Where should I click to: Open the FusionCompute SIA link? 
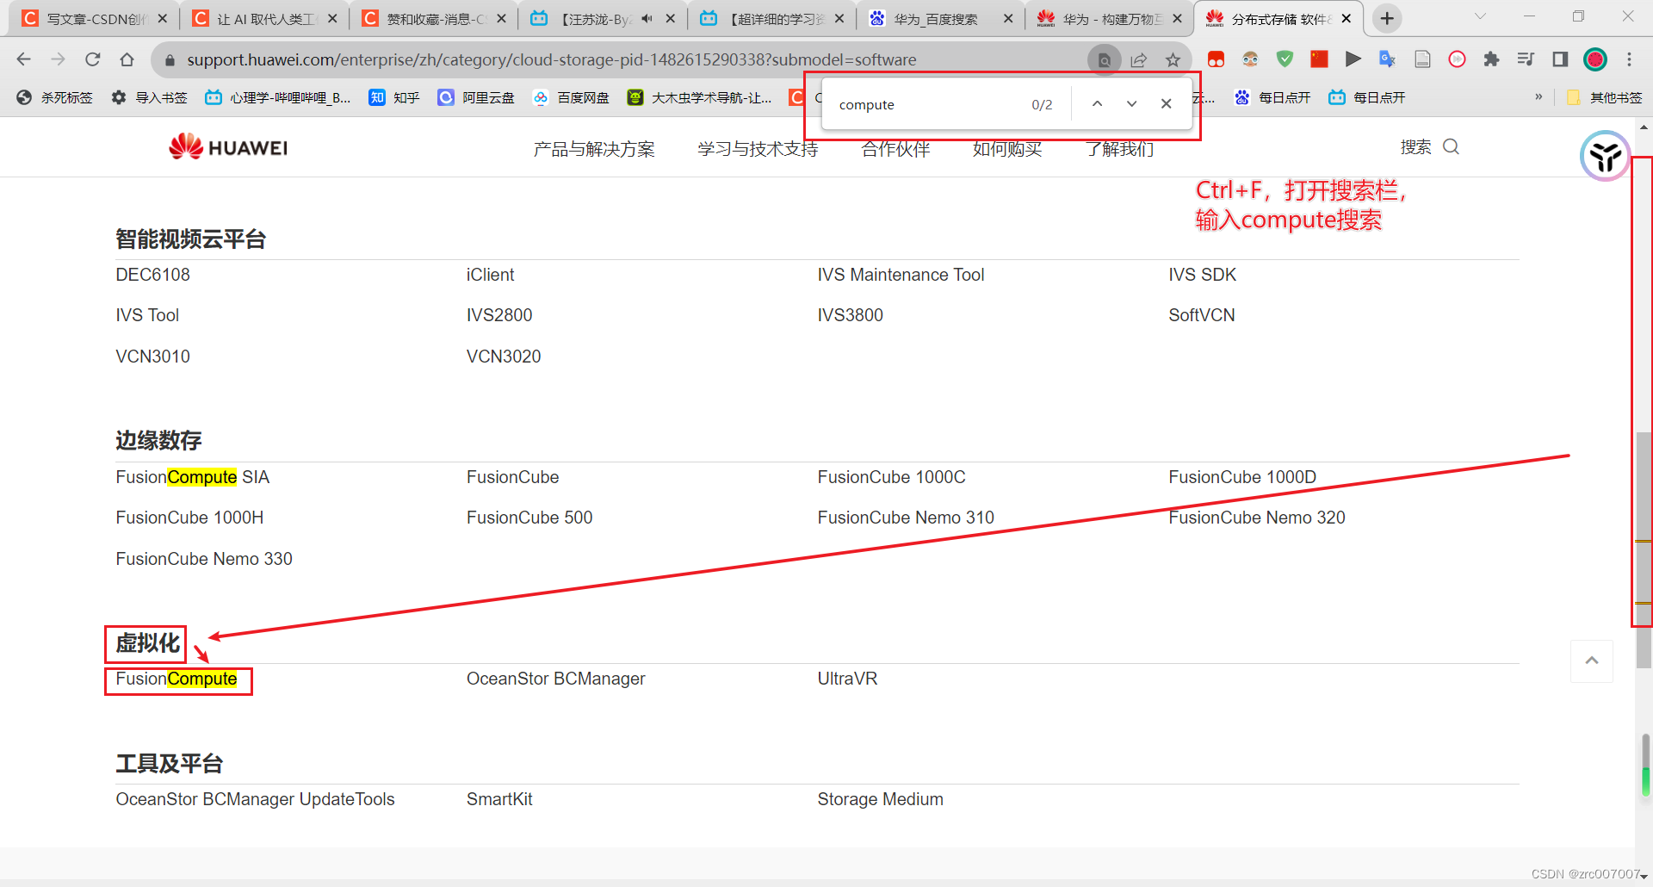(193, 477)
